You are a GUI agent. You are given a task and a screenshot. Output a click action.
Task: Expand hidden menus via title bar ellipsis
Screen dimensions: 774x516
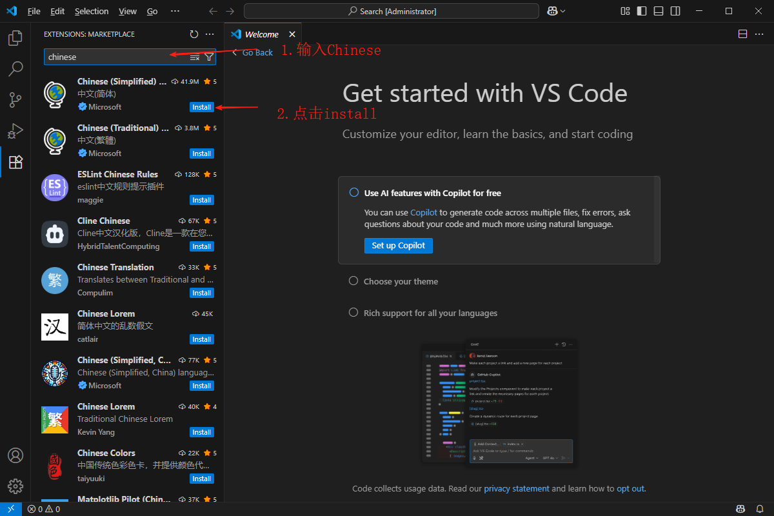pos(175,11)
